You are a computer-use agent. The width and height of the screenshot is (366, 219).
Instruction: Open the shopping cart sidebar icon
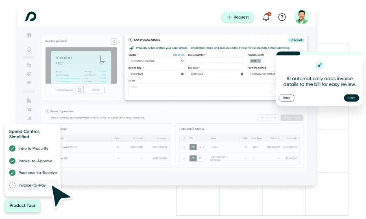29,109
